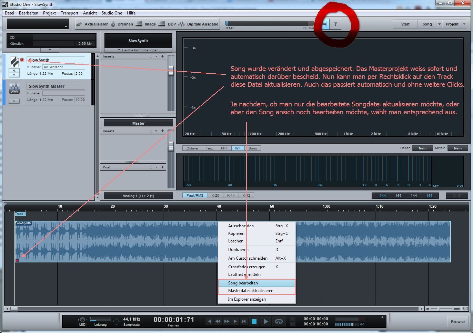Click the blue arrow button beside help

pyautogui.click(x=325, y=24)
